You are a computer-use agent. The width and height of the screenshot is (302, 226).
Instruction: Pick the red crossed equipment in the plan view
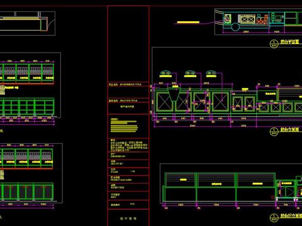click(x=260, y=21)
